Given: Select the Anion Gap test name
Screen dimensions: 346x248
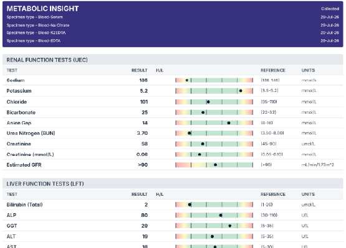Looking at the screenshot, I should pyautogui.click(x=19, y=123).
